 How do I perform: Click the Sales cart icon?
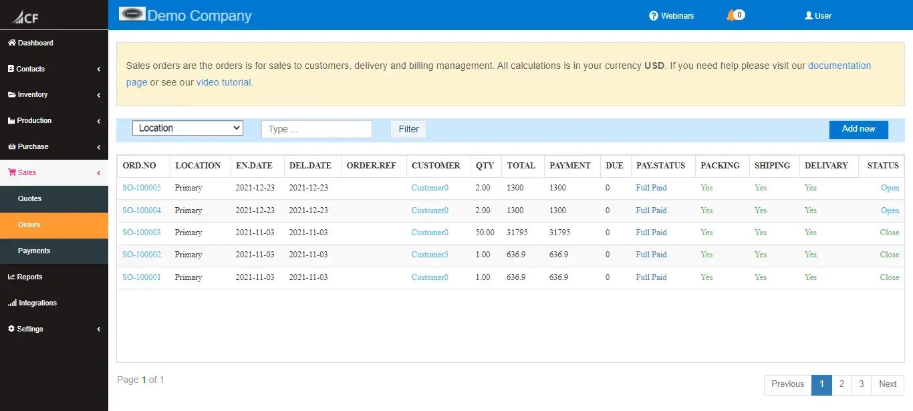pos(11,172)
